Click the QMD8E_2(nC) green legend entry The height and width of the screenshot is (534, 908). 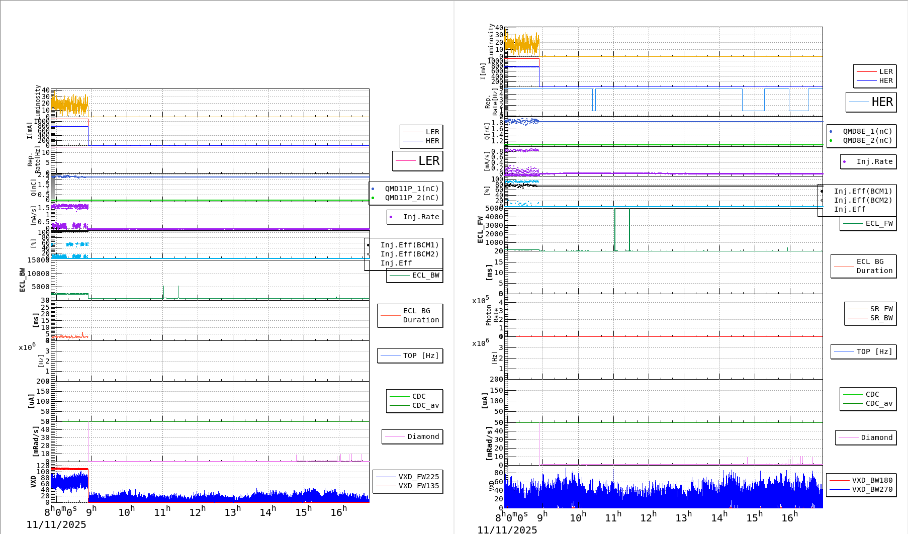pos(867,141)
